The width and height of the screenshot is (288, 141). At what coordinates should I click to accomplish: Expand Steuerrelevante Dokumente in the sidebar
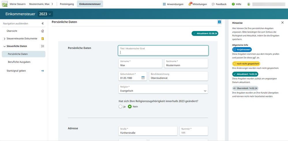tap(5, 39)
